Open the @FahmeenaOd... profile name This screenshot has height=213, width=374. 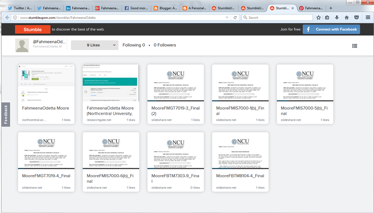click(49, 41)
